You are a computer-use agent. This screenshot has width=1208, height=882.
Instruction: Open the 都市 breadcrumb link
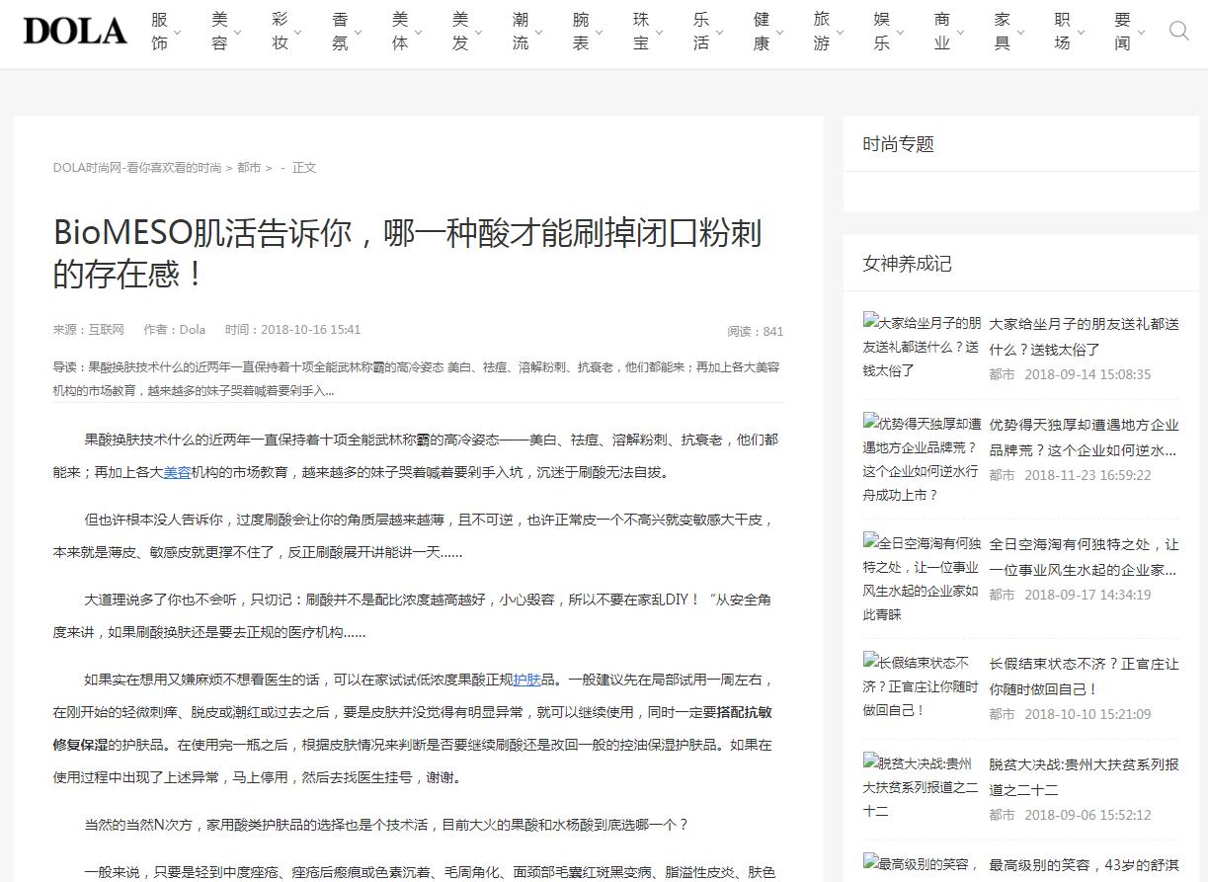point(249,168)
